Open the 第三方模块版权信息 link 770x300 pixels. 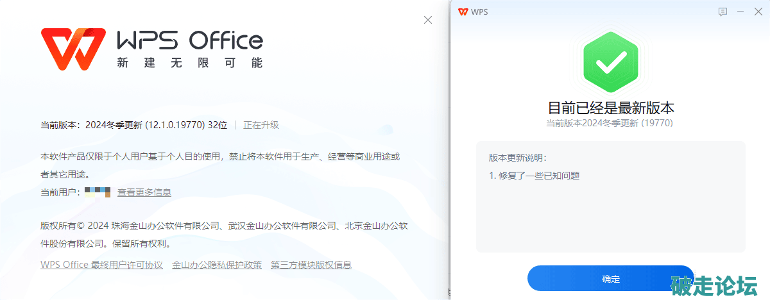tap(311, 265)
